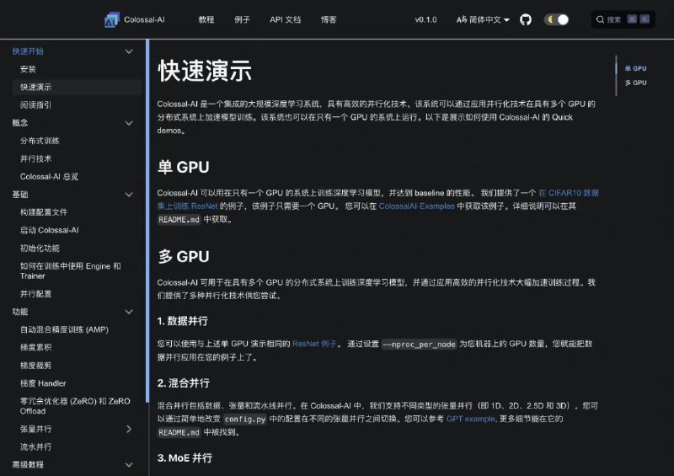Open the 博客 nav item
The height and width of the screenshot is (476, 674).
(329, 19)
